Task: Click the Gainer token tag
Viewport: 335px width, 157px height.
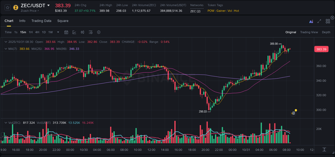Action: coord(221,11)
